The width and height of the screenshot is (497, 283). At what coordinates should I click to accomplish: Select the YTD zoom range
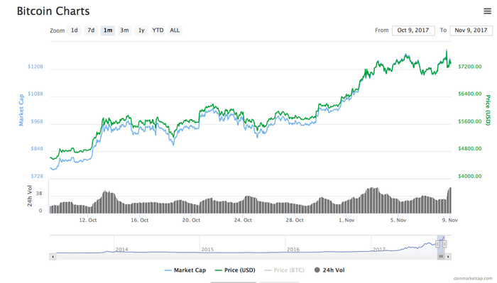pos(158,30)
